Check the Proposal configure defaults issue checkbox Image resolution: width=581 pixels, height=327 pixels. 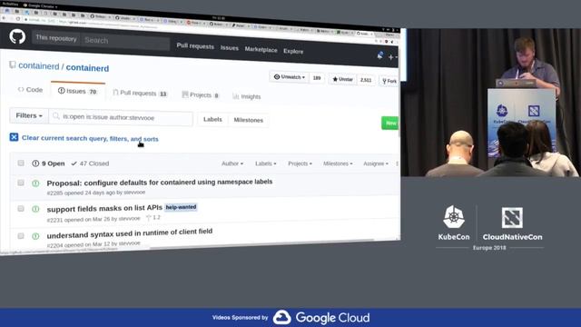21,183
